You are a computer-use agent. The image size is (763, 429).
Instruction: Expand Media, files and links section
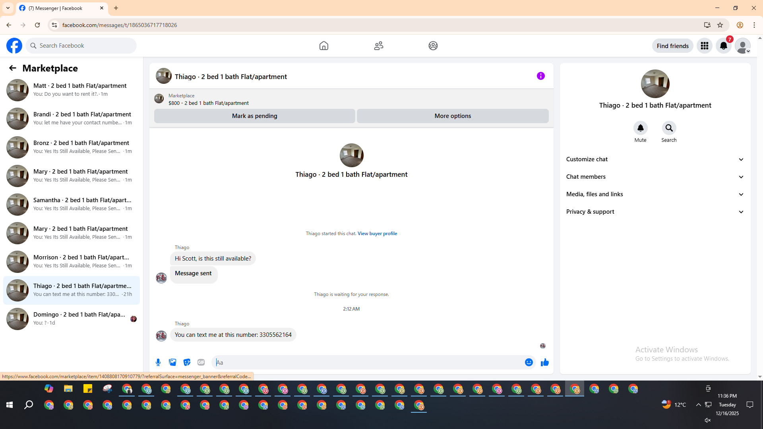coord(655,194)
